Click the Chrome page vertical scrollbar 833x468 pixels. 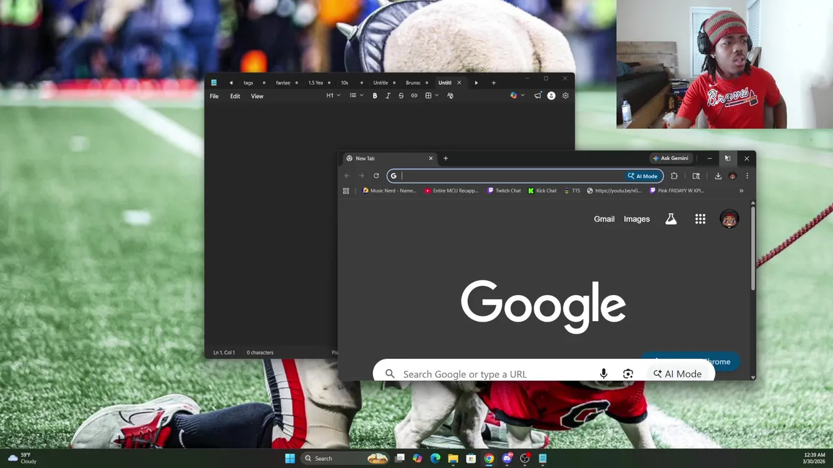(753, 247)
